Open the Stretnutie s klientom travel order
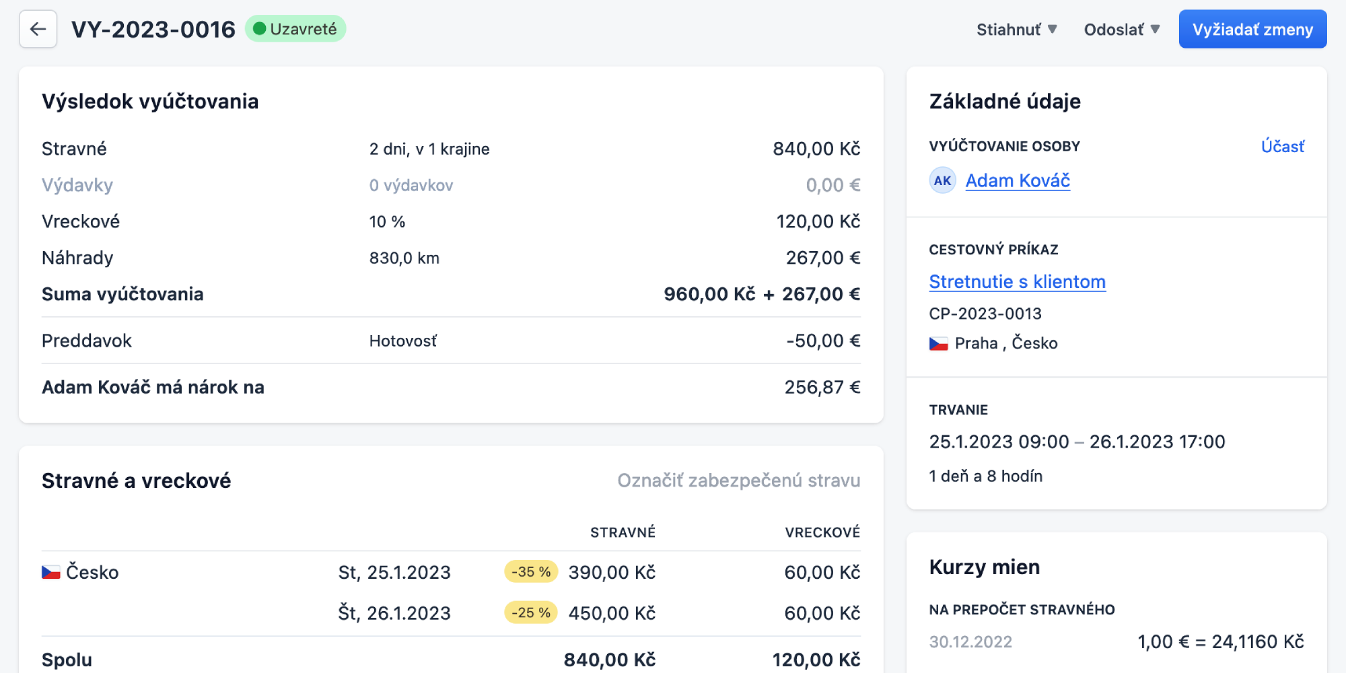 [x=1017, y=282]
